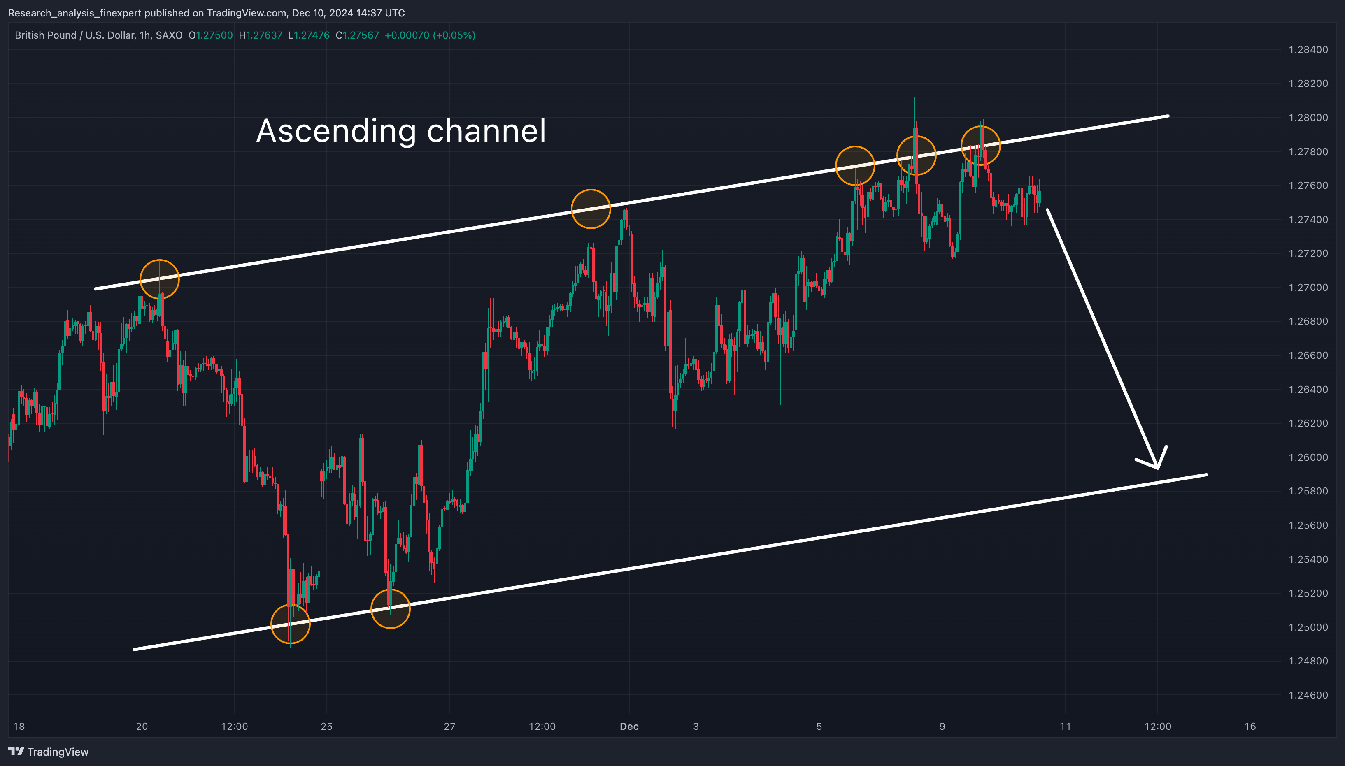Click the 1.24600 price axis label
Screen dimensions: 1345x766
tap(1308, 695)
